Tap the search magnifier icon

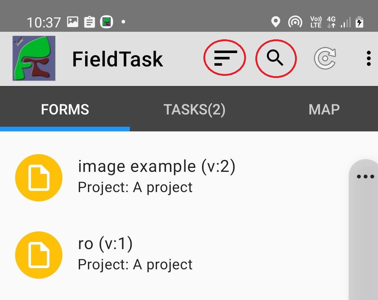275,58
